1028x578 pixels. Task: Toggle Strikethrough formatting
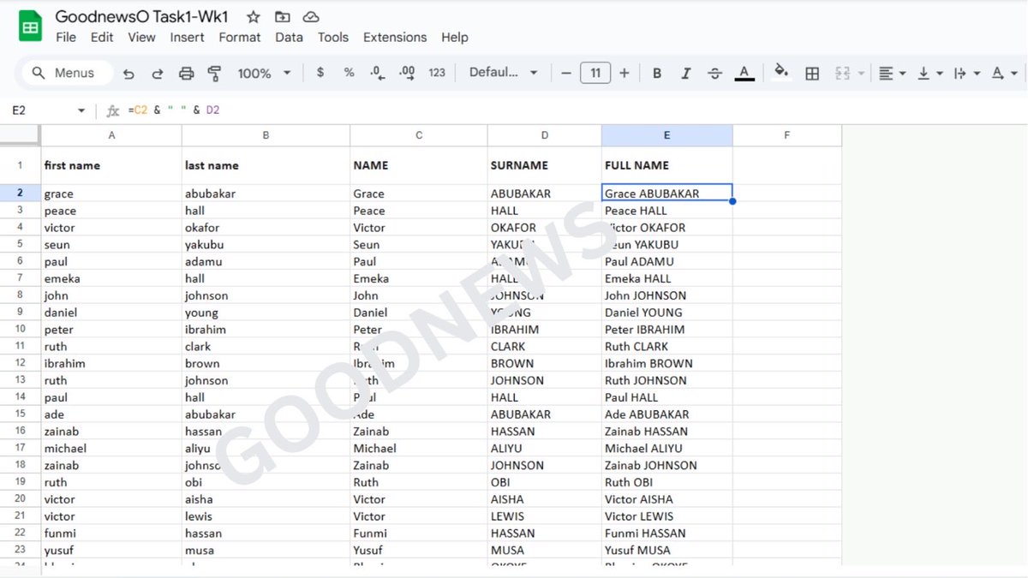click(714, 74)
